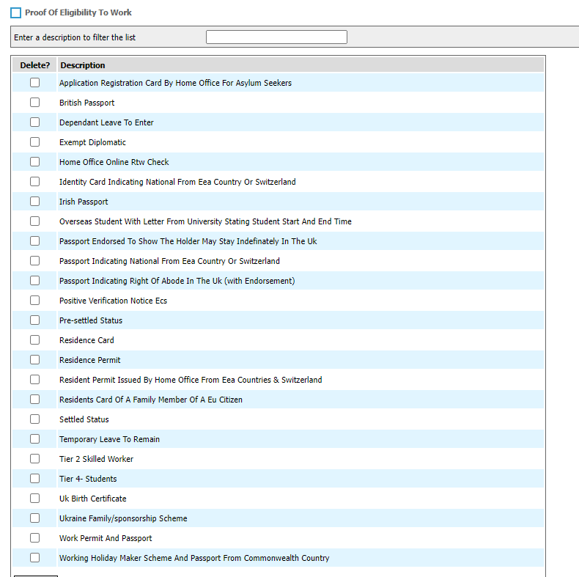Tick delete checkbox for British Passport
This screenshot has height=577, width=579.
(34, 103)
